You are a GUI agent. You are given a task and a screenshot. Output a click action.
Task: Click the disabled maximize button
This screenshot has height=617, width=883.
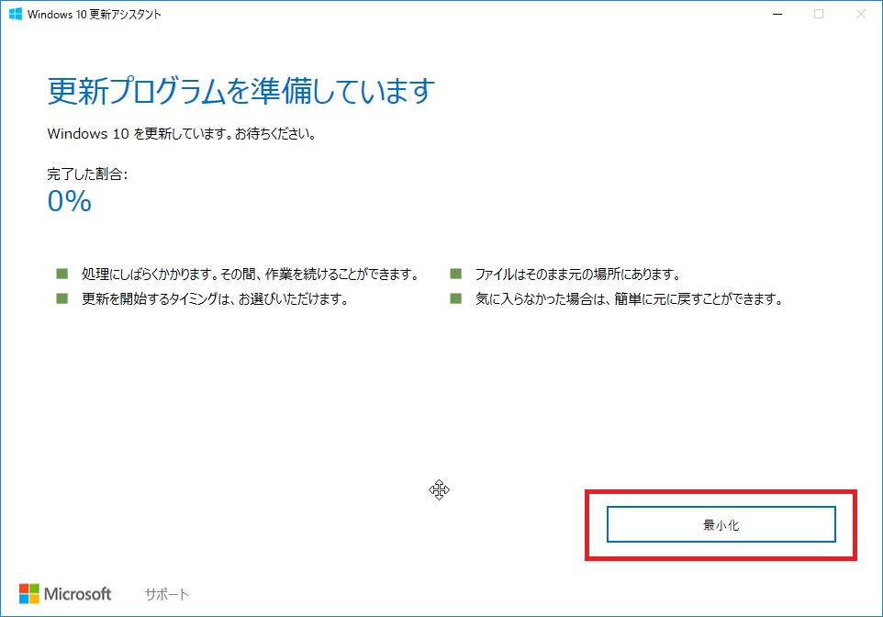[819, 14]
